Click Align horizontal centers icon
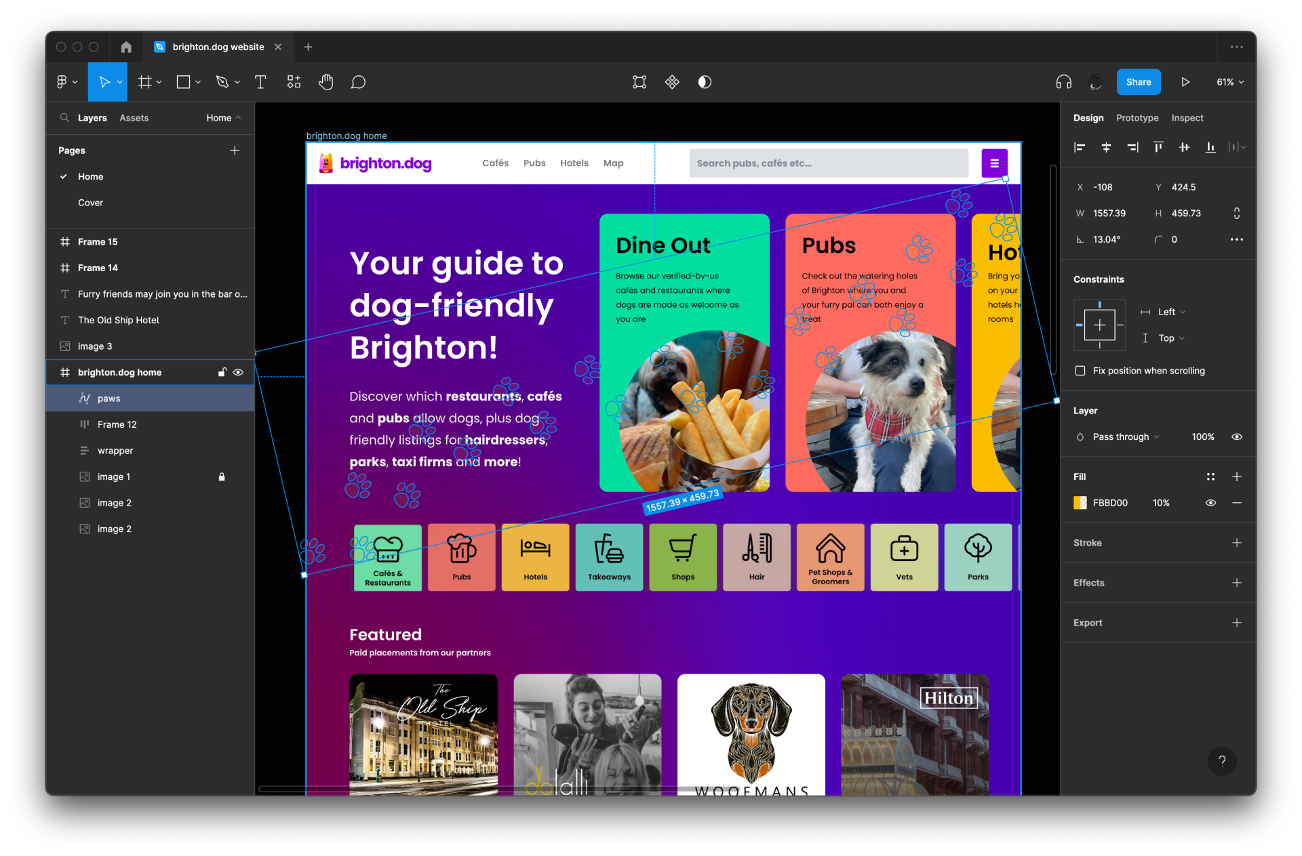 tap(1106, 147)
